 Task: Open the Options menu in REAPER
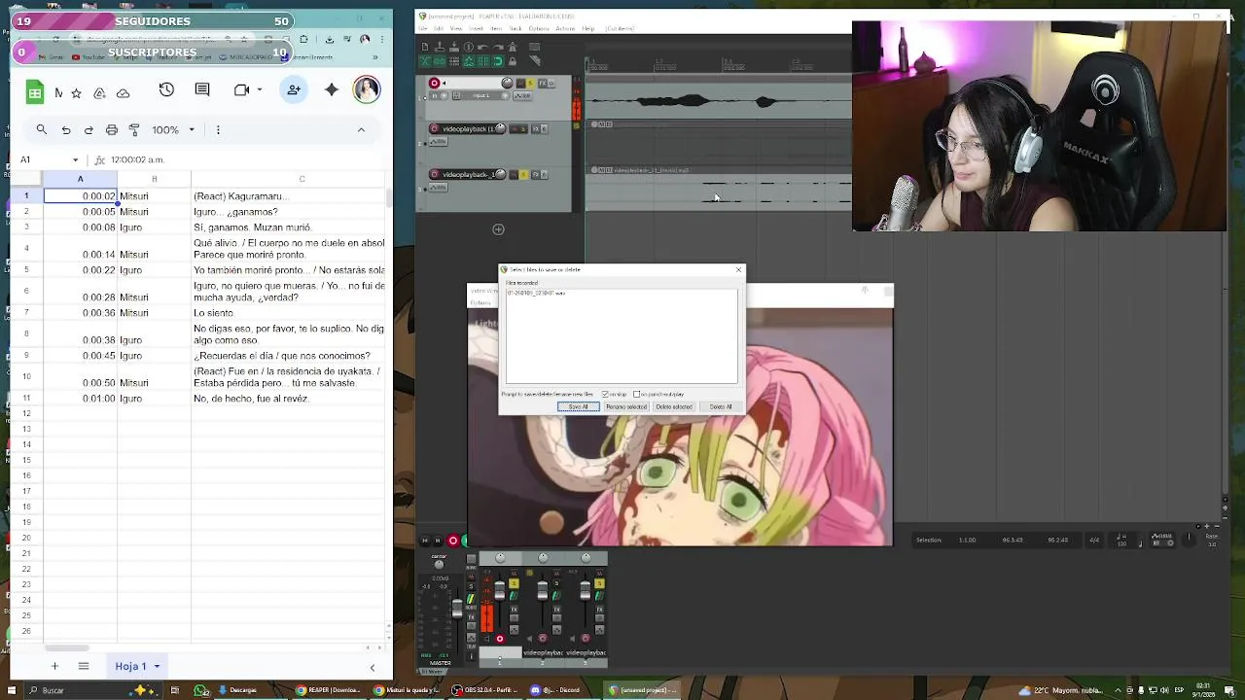coord(539,28)
